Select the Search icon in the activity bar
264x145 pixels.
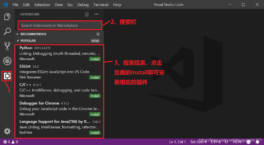pyautogui.click(x=7, y=31)
